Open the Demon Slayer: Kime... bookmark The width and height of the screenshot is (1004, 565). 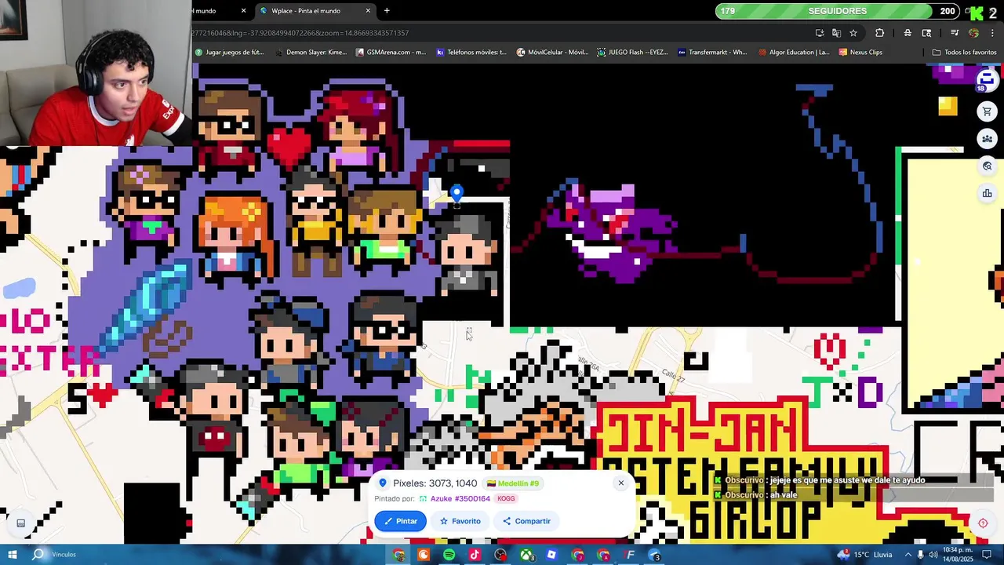point(311,53)
